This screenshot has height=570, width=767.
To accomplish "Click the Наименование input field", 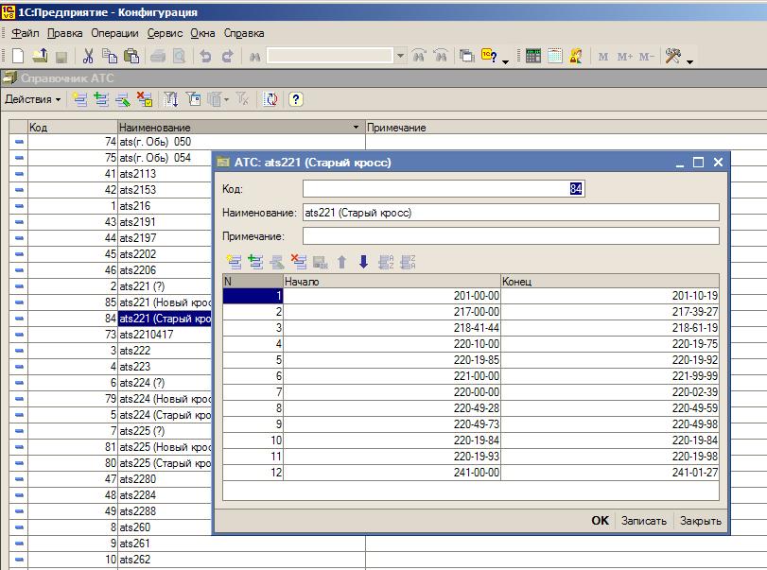I will (x=511, y=213).
